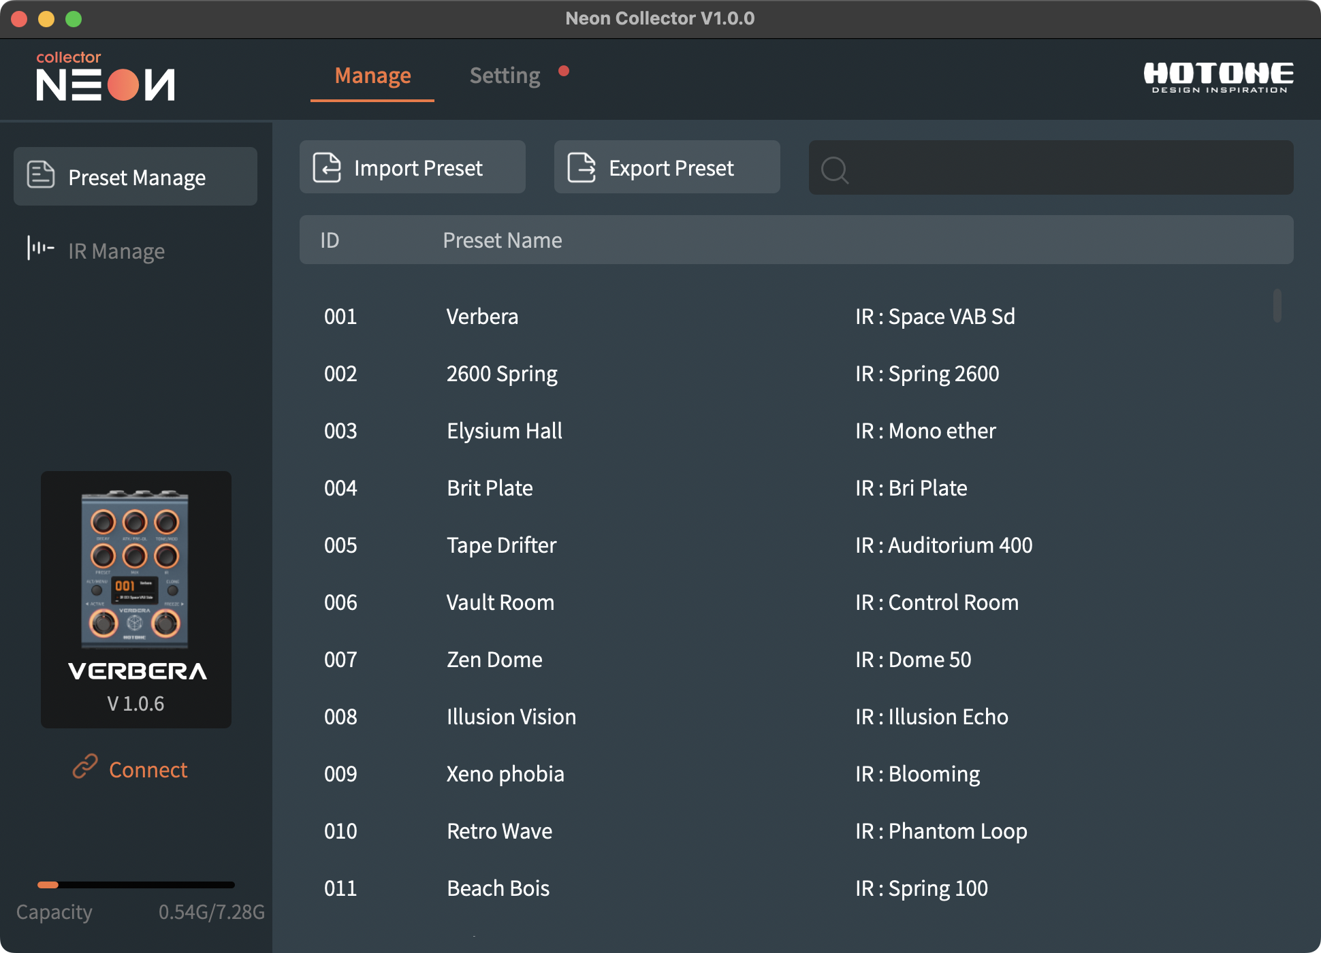
Task: Select the Tape Drifter preset
Action: (783, 545)
